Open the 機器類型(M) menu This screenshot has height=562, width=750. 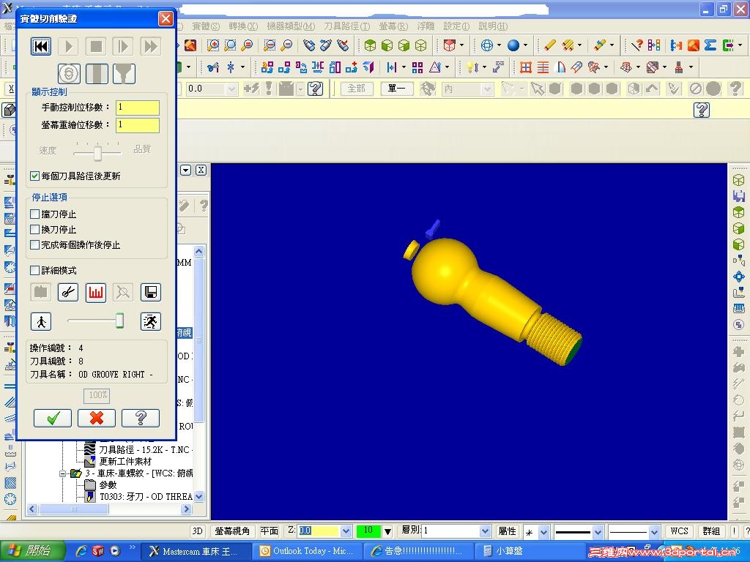click(x=291, y=26)
